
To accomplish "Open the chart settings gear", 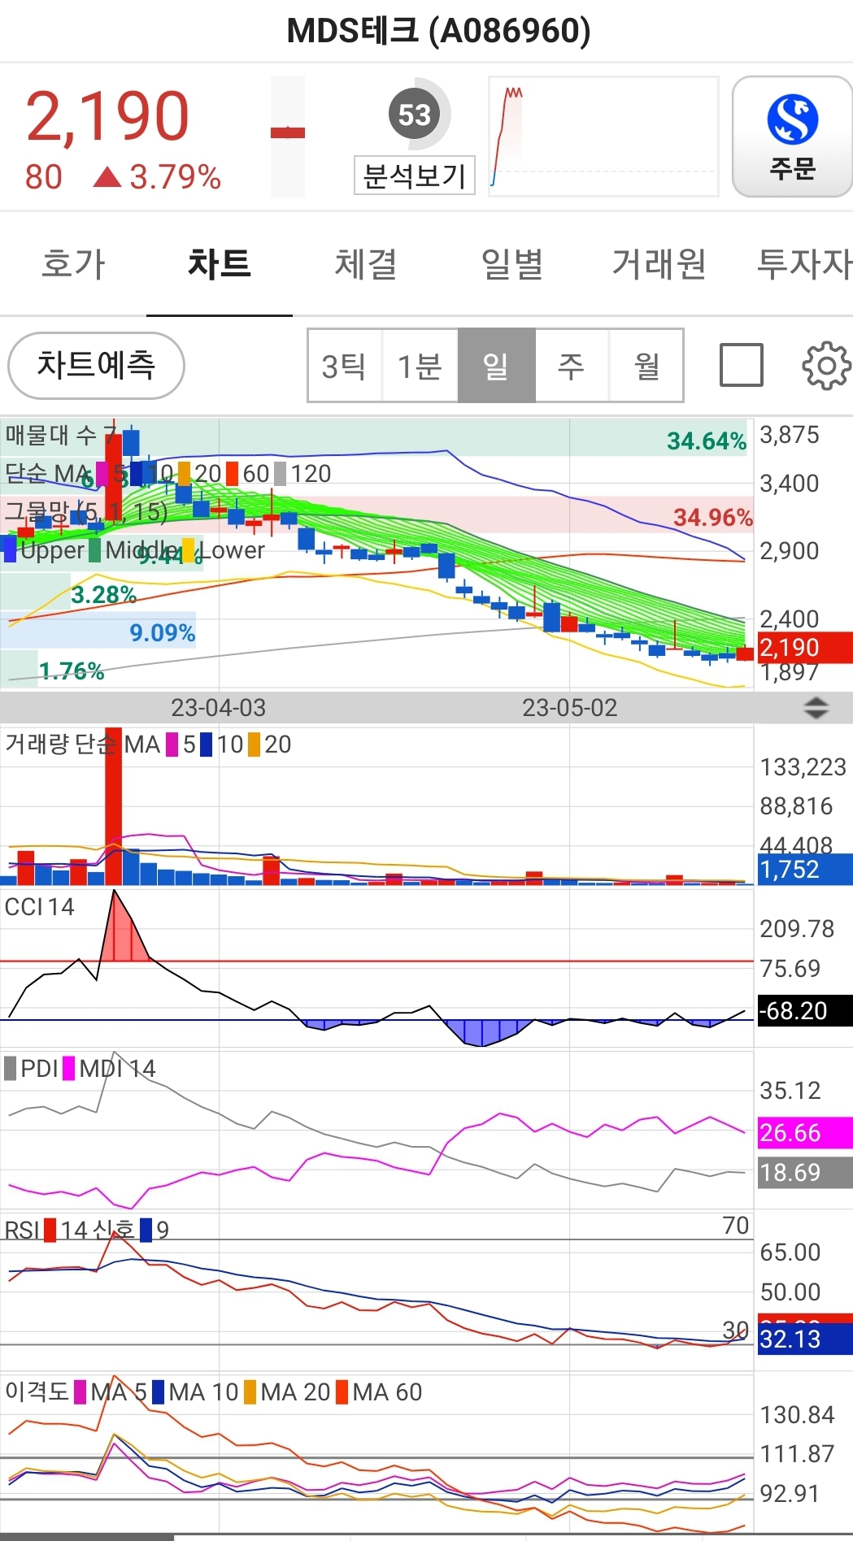I will 827,367.
